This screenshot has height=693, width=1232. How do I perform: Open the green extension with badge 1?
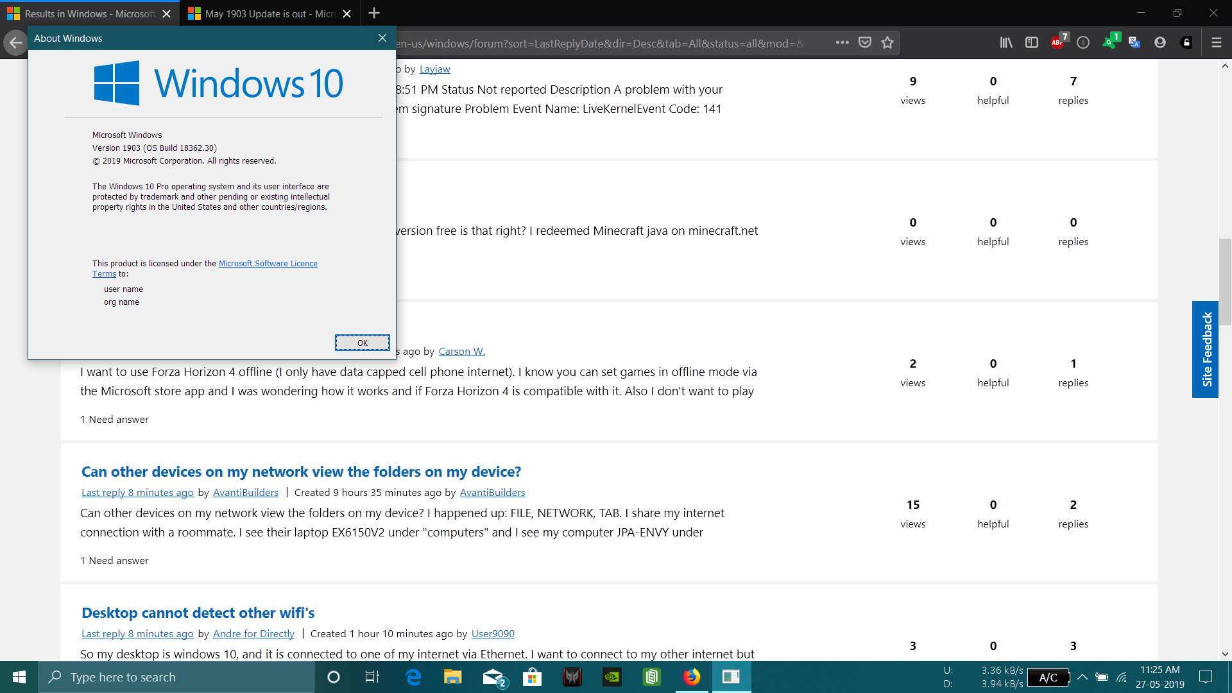[1110, 42]
